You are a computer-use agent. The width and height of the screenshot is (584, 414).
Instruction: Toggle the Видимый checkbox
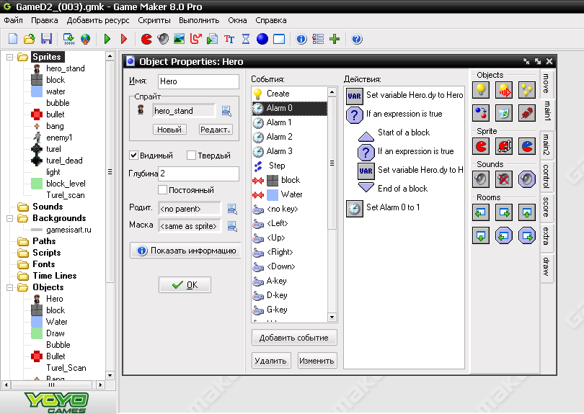(133, 155)
